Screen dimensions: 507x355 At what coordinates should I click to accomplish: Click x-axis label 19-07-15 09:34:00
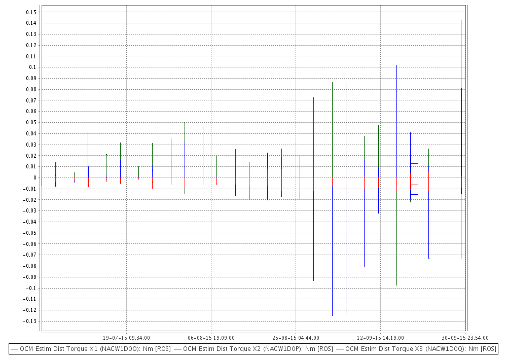126,338
